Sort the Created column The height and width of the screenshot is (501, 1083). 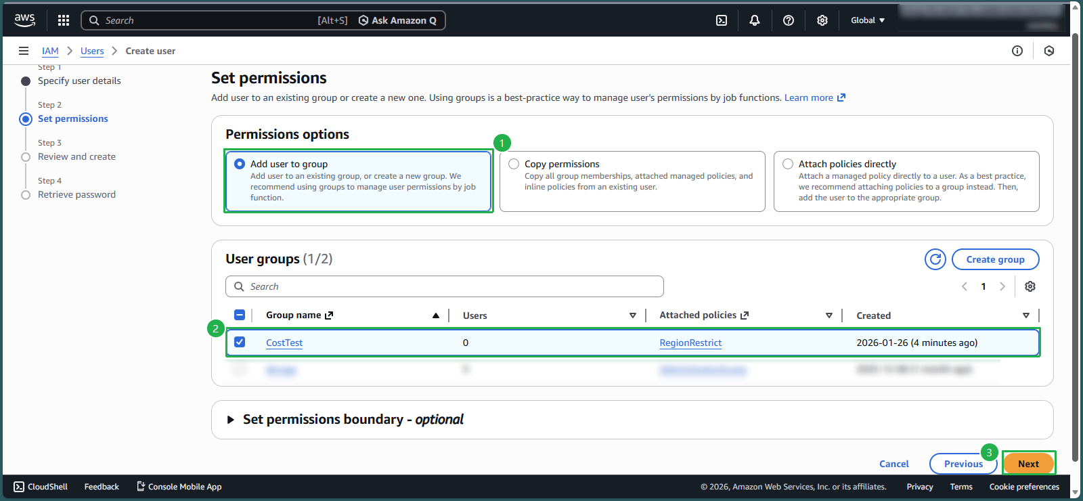1026,315
